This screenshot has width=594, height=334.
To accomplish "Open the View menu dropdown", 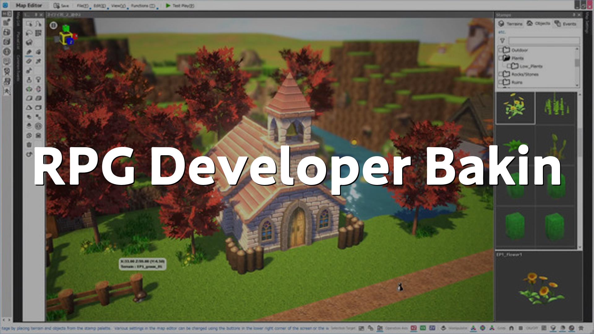I will (118, 6).
